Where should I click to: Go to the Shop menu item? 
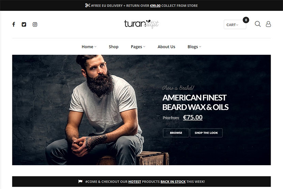pyautogui.click(x=114, y=47)
